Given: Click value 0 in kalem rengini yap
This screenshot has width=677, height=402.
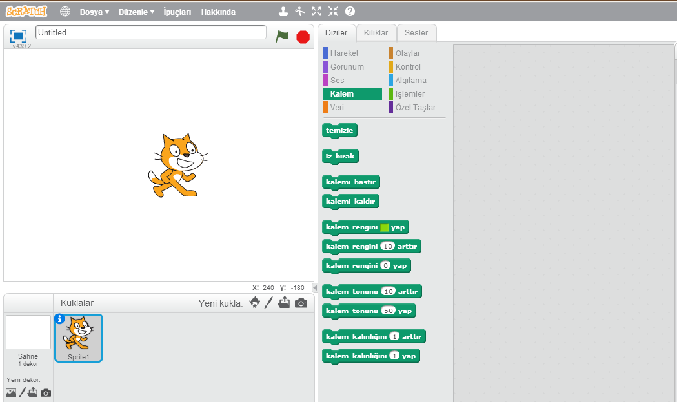Looking at the screenshot, I should coord(385,266).
